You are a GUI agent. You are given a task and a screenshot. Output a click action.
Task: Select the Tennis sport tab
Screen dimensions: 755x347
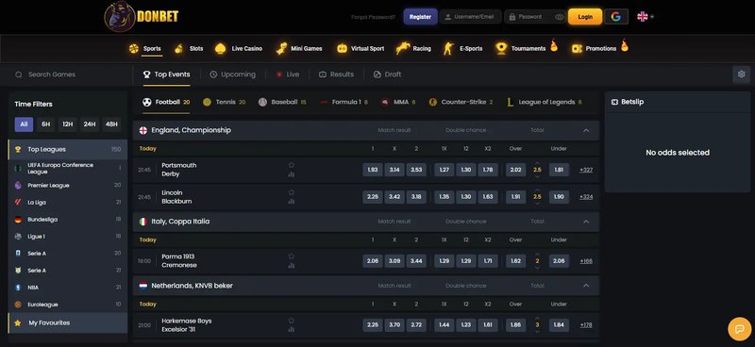224,102
